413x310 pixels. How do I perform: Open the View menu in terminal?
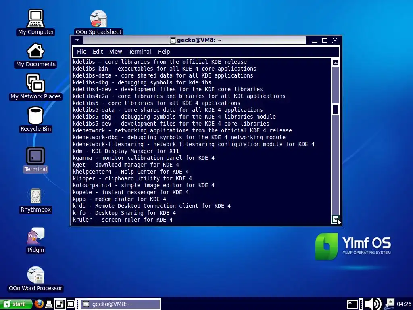(x=116, y=52)
